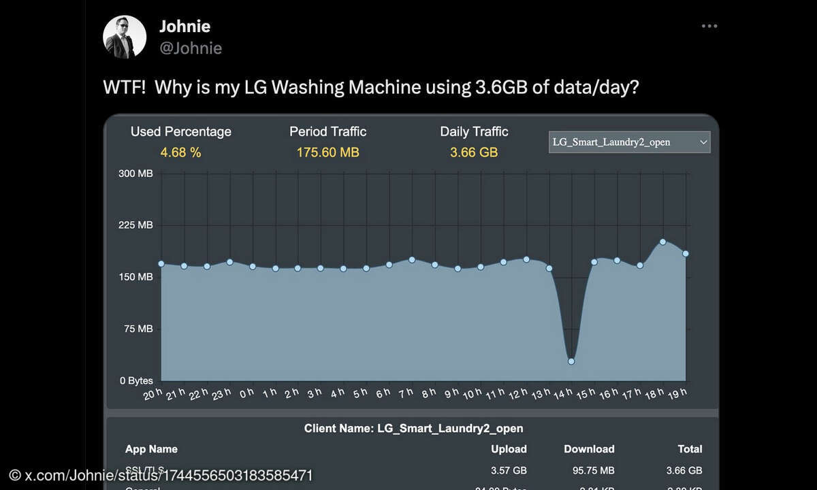Click the "19 h" x-axis label

pyautogui.click(x=677, y=394)
